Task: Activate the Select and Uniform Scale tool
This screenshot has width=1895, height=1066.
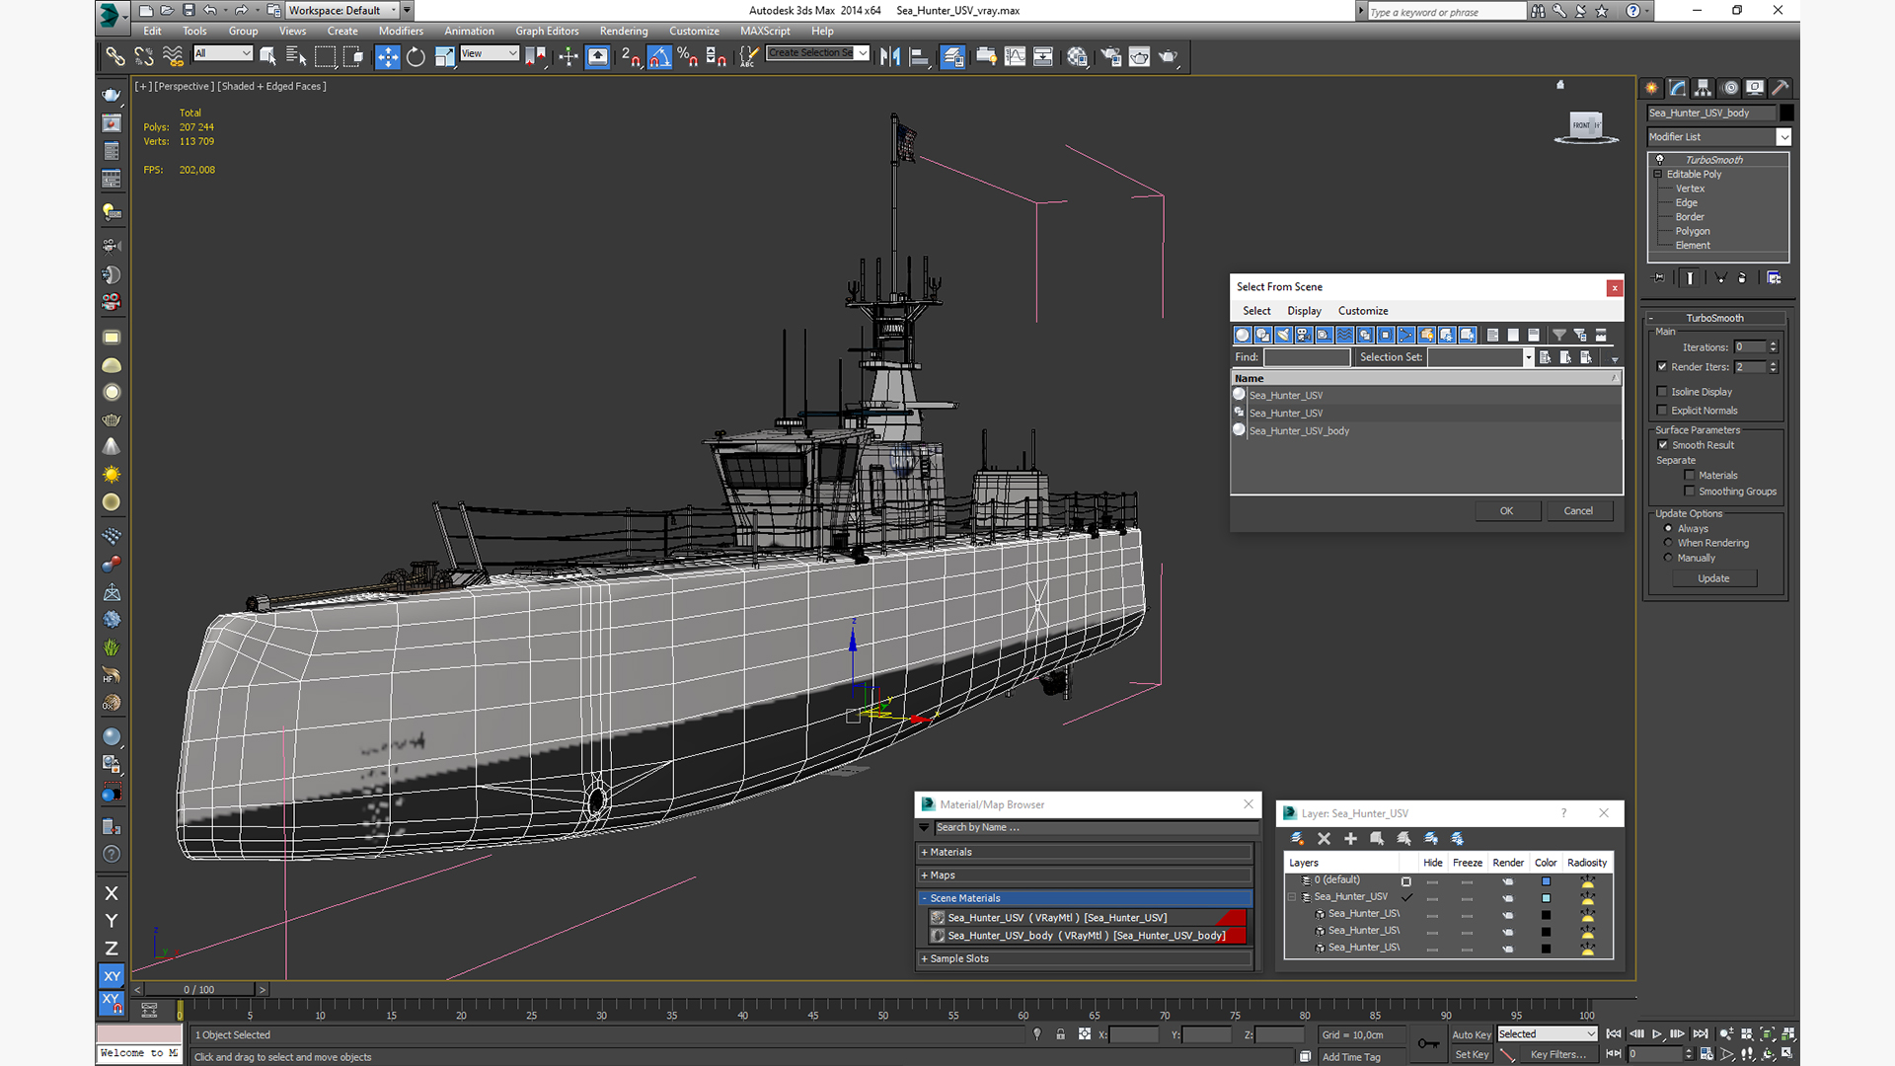Action: pyautogui.click(x=445, y=57)
